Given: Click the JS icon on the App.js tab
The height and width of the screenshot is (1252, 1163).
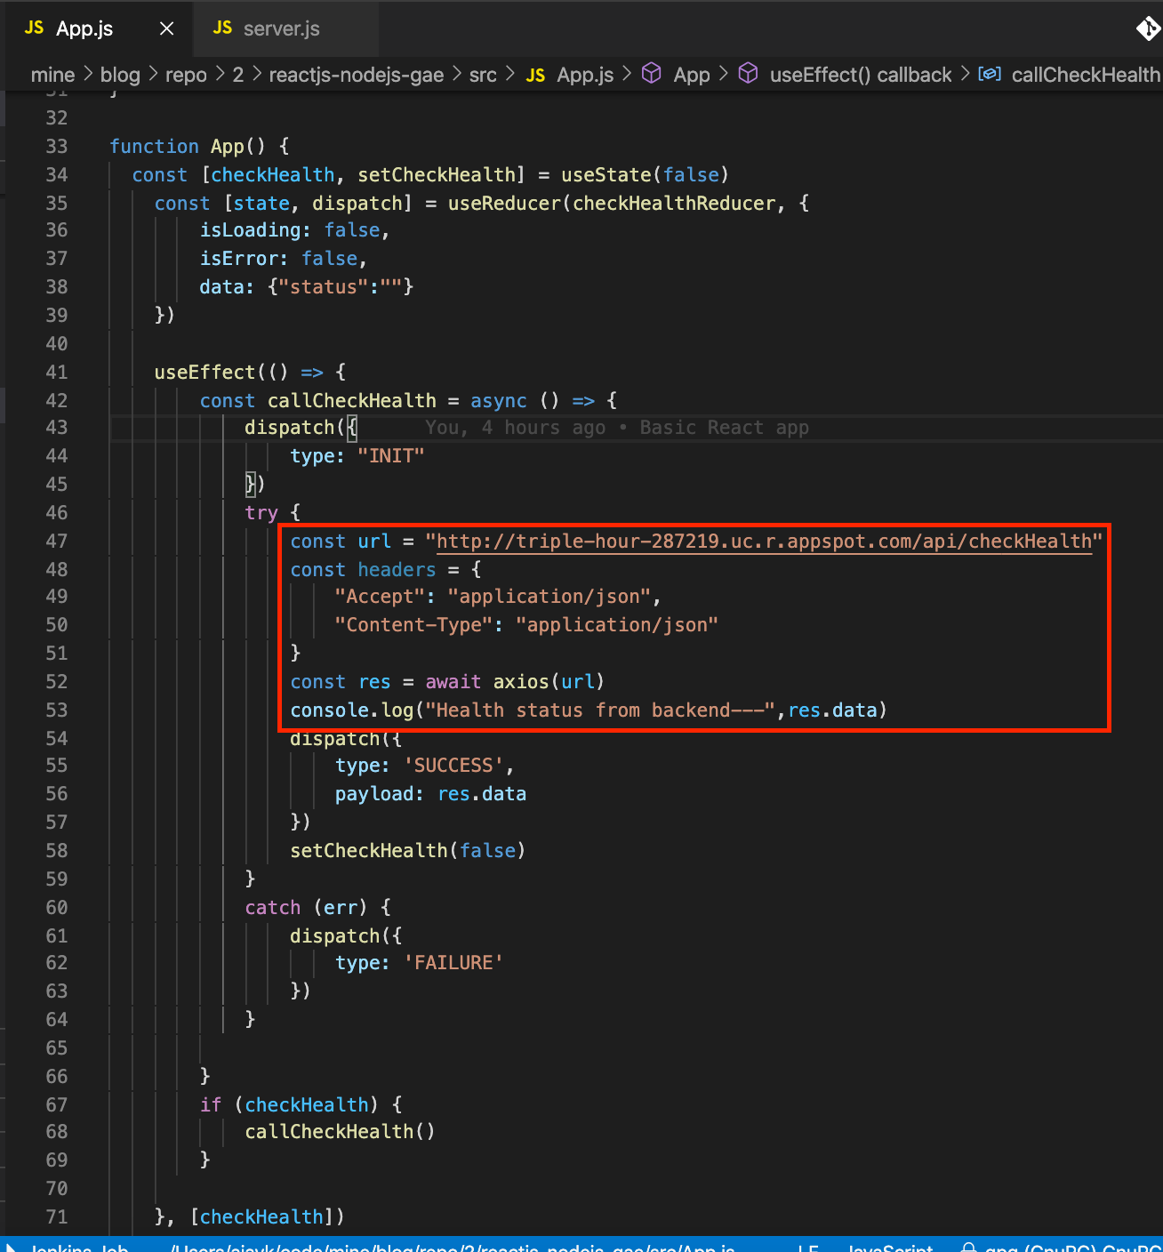Looking at the screenshot, I should 33,28.
